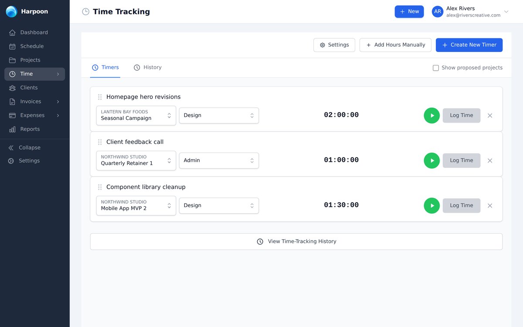Screen dimensions: 523x327
Task: Grab drag handle of Client feedback call
Action: click(x=100, y=142)
